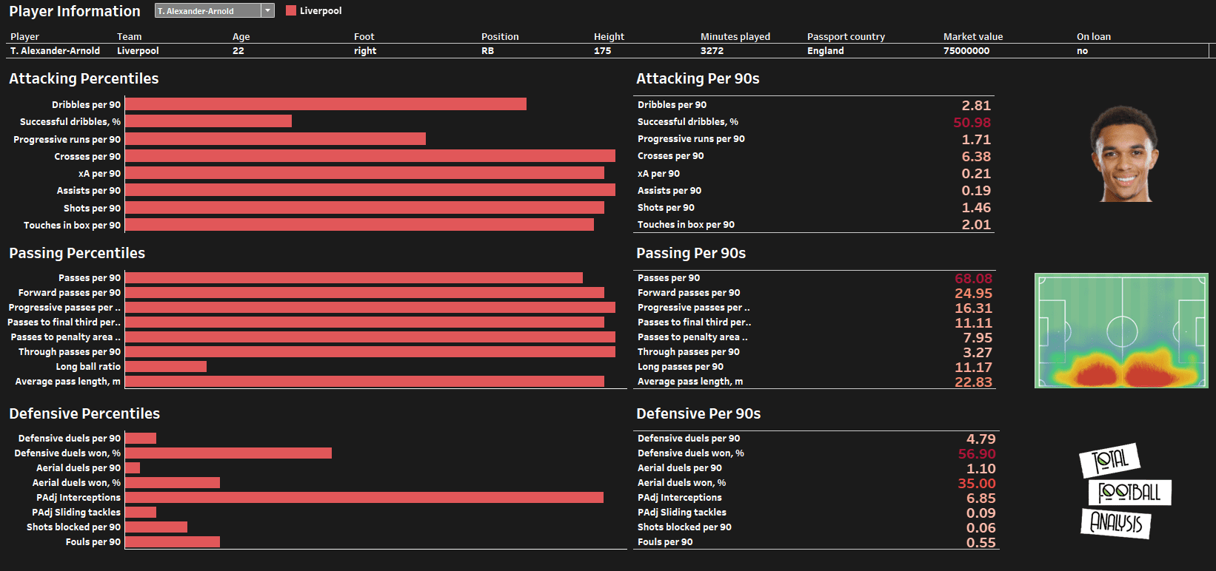Open the player selector dropdown arrow
Screen dimensions: 1216x571
[268, 10]
